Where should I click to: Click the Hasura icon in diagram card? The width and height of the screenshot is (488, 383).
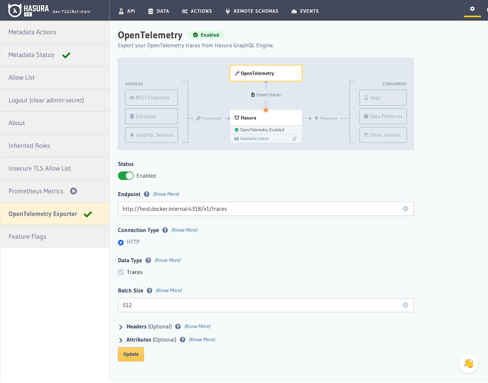point(237,118)
